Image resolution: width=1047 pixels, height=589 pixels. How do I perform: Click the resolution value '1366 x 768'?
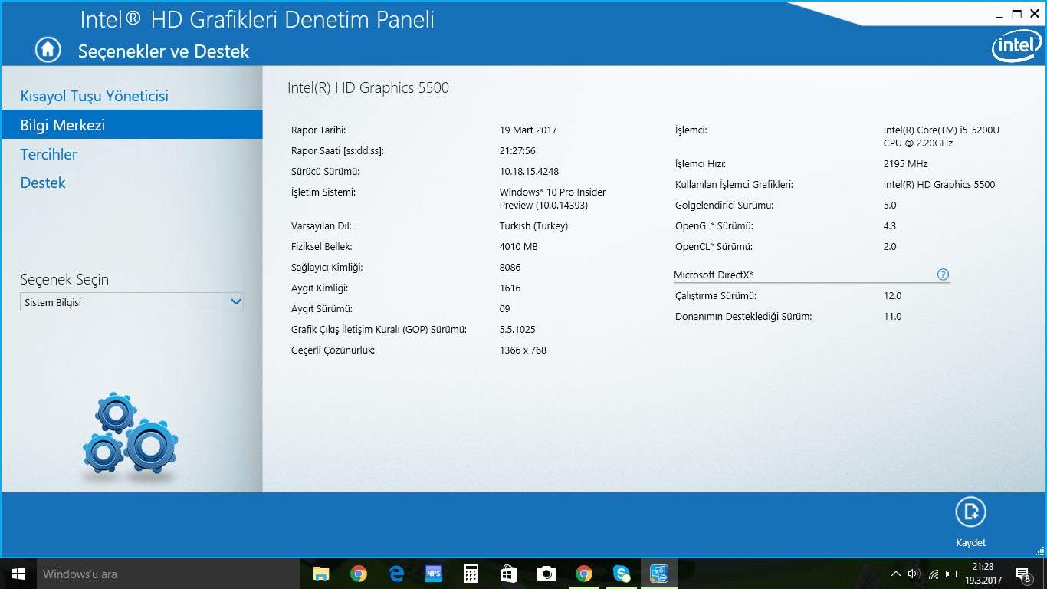click(x=523, y=350)
